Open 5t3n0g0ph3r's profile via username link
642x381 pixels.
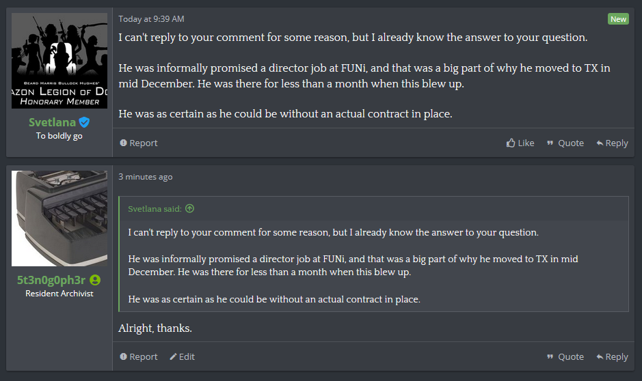point(51,280)
